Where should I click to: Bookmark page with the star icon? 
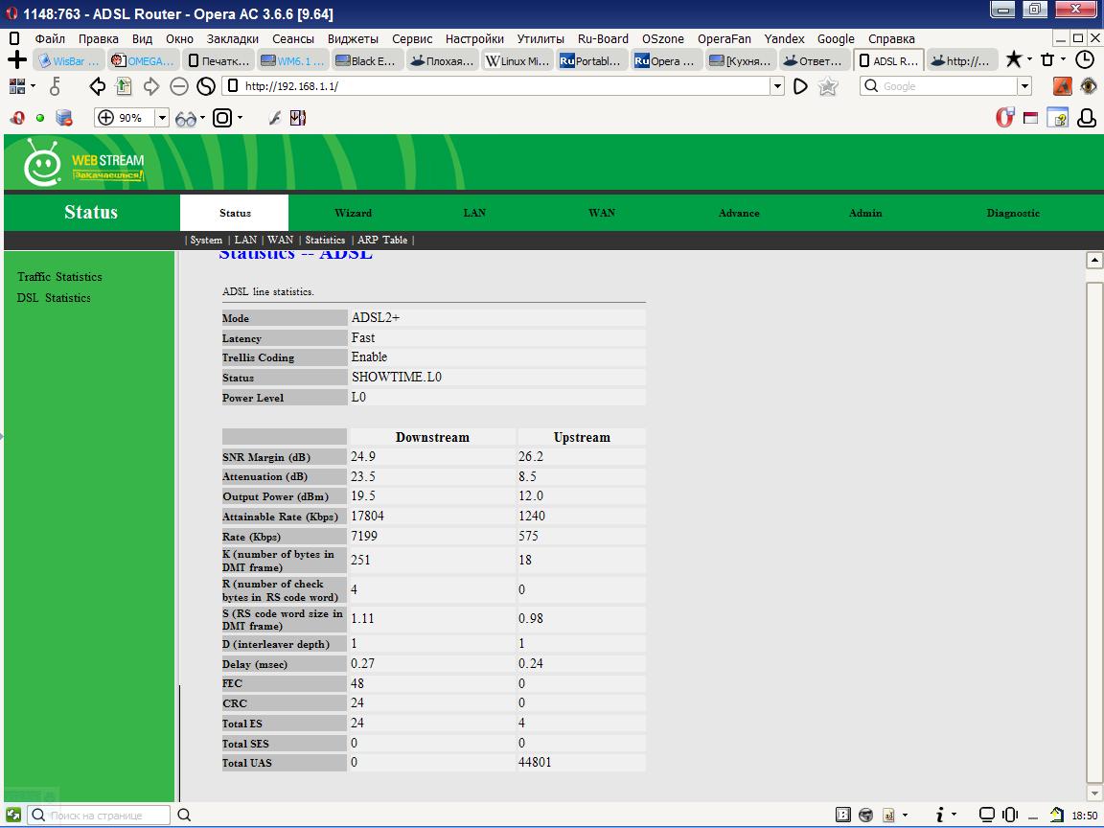pyautogui.click(x=828, y=86)
